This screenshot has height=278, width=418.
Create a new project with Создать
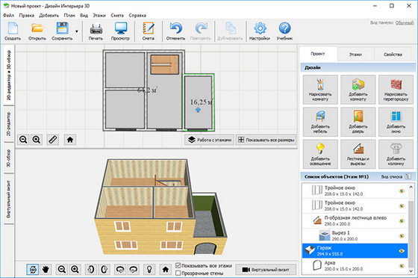click(13, 31)
